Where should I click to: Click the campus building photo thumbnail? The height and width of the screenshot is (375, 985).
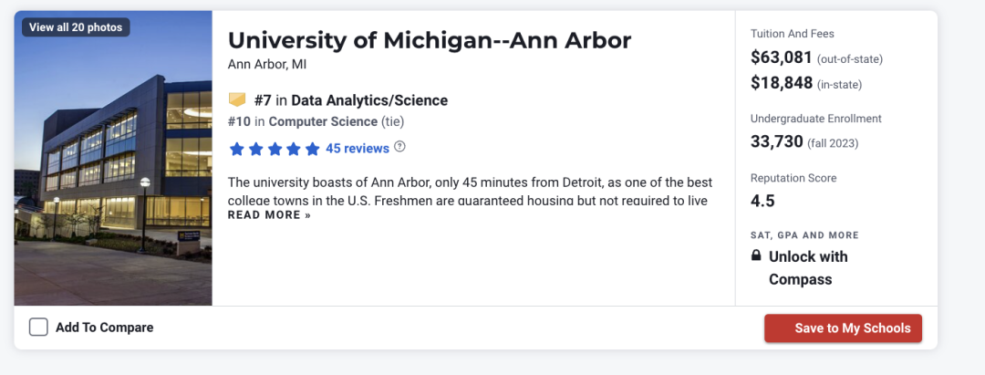(x=113, y=158)
